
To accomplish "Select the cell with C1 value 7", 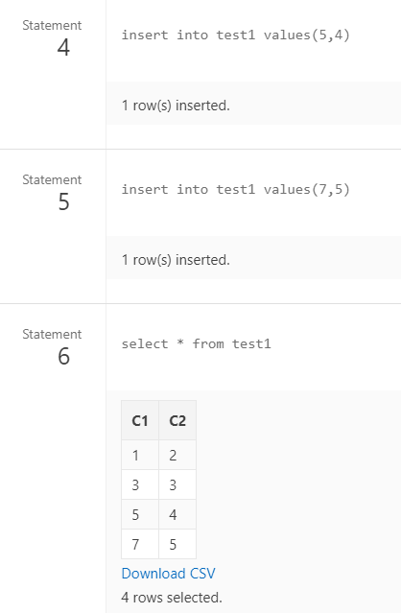I will coord(140,544).
